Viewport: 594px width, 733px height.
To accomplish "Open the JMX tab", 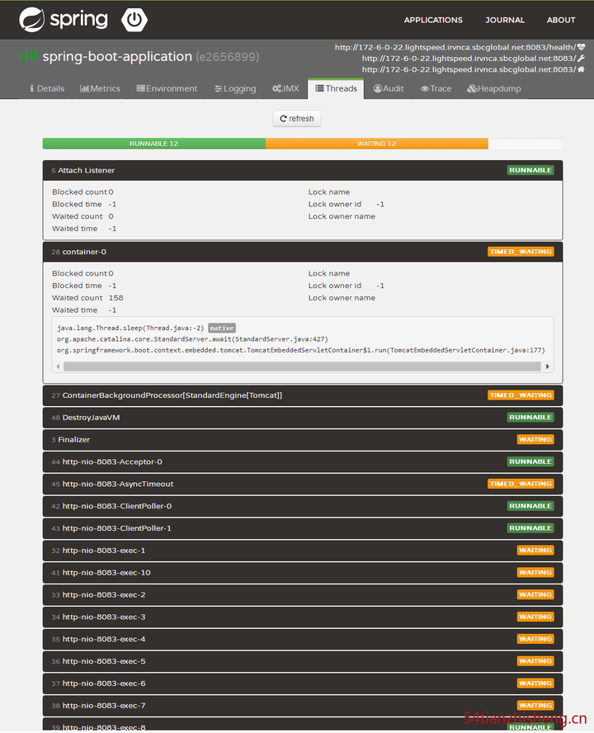I will (285, 88).
